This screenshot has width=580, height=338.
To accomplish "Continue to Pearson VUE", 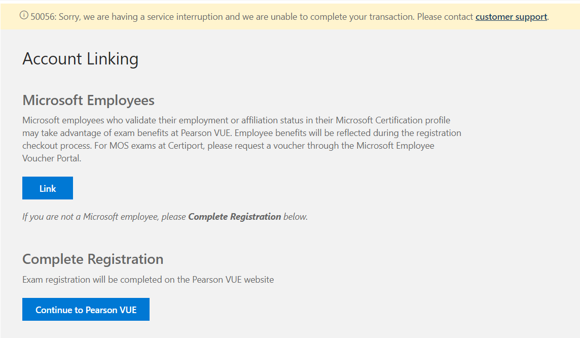I will click(86, 310).
